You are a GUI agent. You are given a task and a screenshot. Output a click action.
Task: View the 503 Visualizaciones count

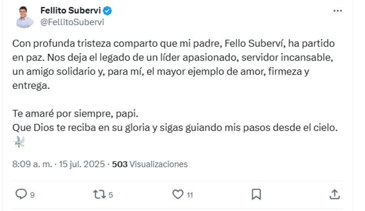coord(150,164)
